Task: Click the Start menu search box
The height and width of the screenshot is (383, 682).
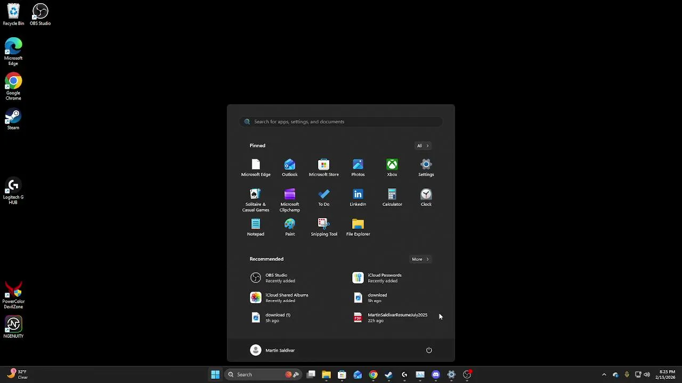Action: coord(341,122)
